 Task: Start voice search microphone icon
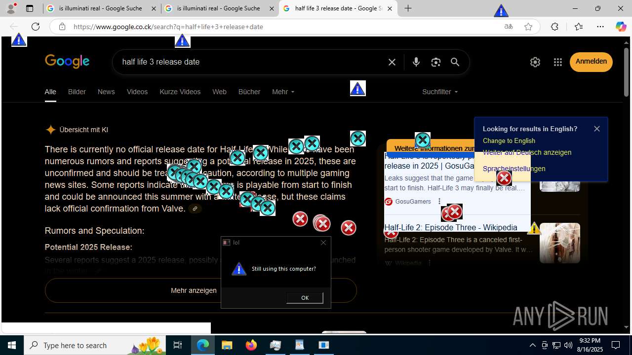point(416,62)
